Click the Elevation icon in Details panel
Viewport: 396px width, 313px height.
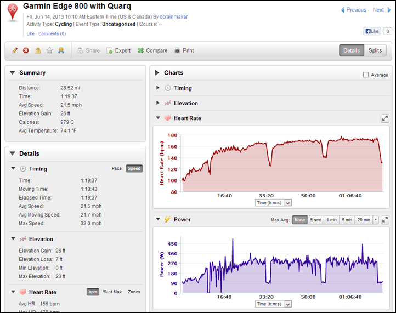[x=22, y=239]
